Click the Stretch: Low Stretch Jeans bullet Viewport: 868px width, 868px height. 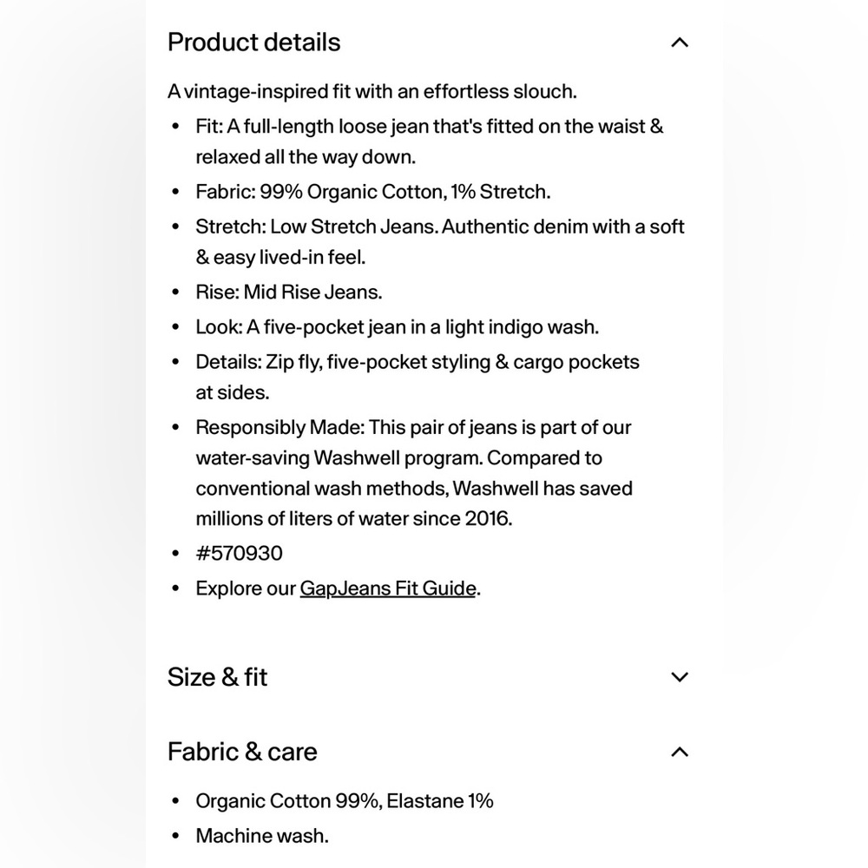439,242
